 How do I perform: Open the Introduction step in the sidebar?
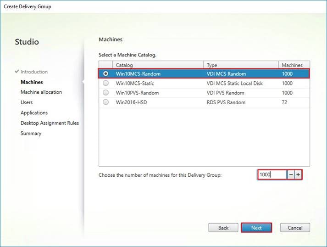pyautogui.click(x=34, y=72)
